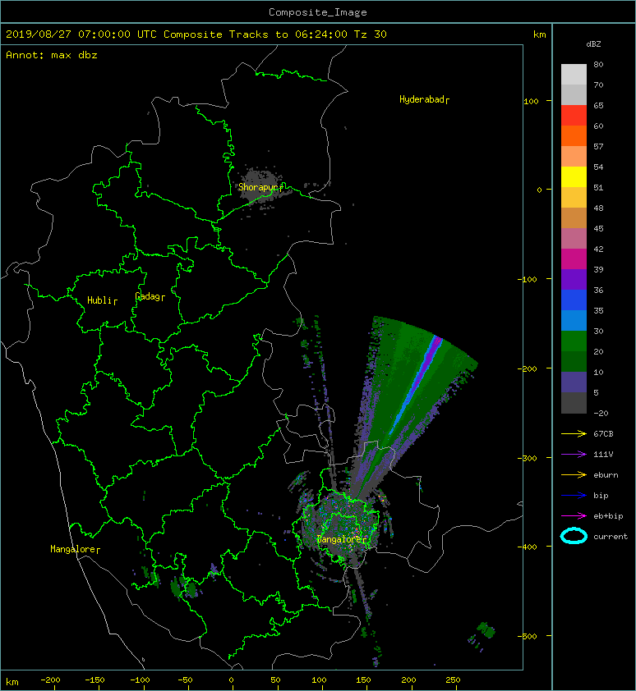Click the 250 label on the x-axis

[453, 680]
